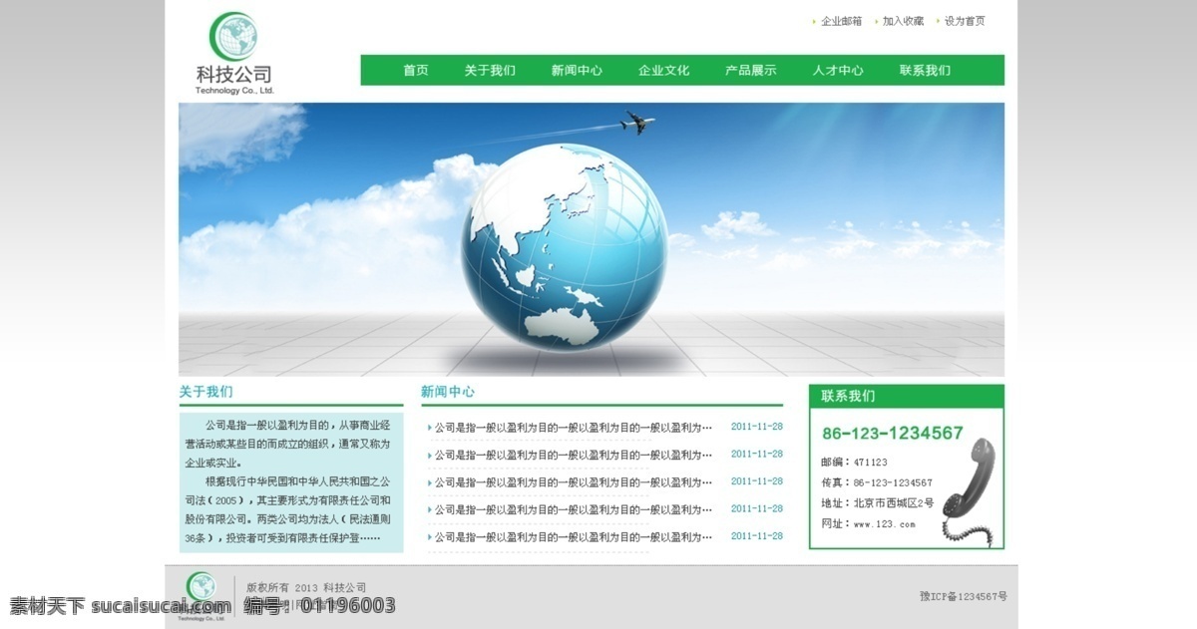Screen dimensions: 1197x629
Task: Open the 产品展示 menu item
Action: tap(750, 71)
